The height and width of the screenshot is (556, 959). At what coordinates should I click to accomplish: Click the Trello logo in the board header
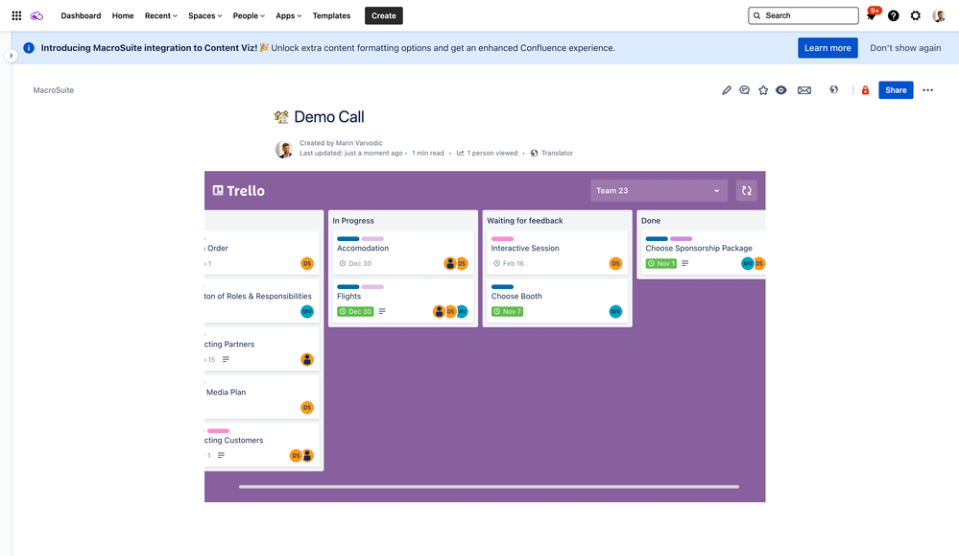coord(238,191)
